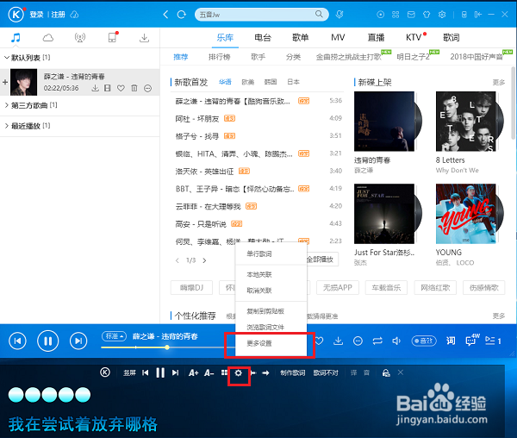Image resolution: width=517 pixels, height=438 pixels.
Task: Open the 标准 quality dropdown
Action: point(114,336)
